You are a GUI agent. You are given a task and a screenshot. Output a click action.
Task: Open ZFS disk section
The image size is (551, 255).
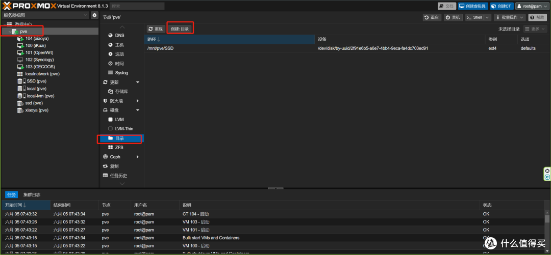119,148
